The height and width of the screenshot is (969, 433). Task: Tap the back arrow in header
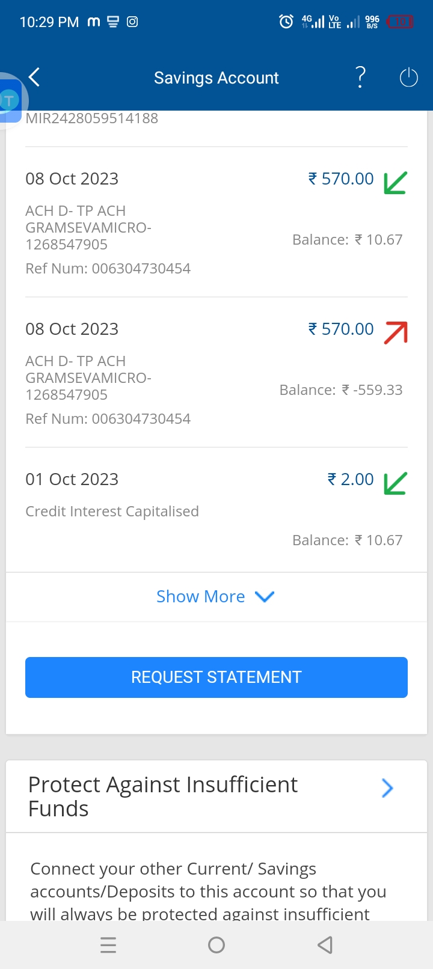[34, 78]
